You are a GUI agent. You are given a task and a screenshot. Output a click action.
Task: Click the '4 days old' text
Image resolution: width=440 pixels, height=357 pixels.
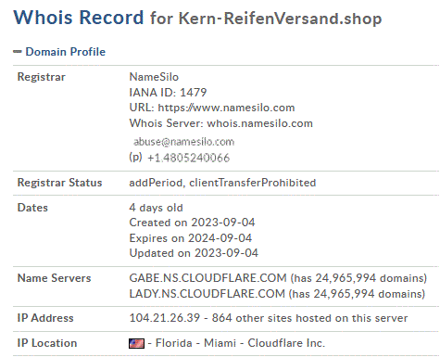coord(156,208)
